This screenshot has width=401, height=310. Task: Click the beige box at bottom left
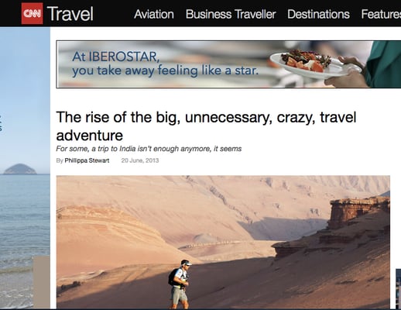pos(41,281)
